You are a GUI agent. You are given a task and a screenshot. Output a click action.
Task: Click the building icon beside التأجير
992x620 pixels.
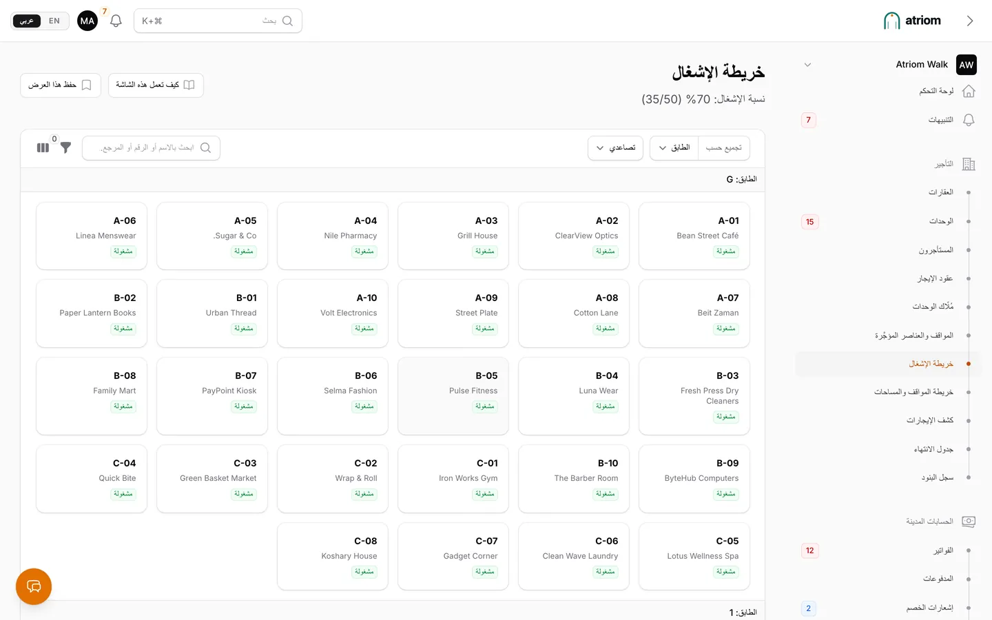pyautogui.click(x=969, y=164)
